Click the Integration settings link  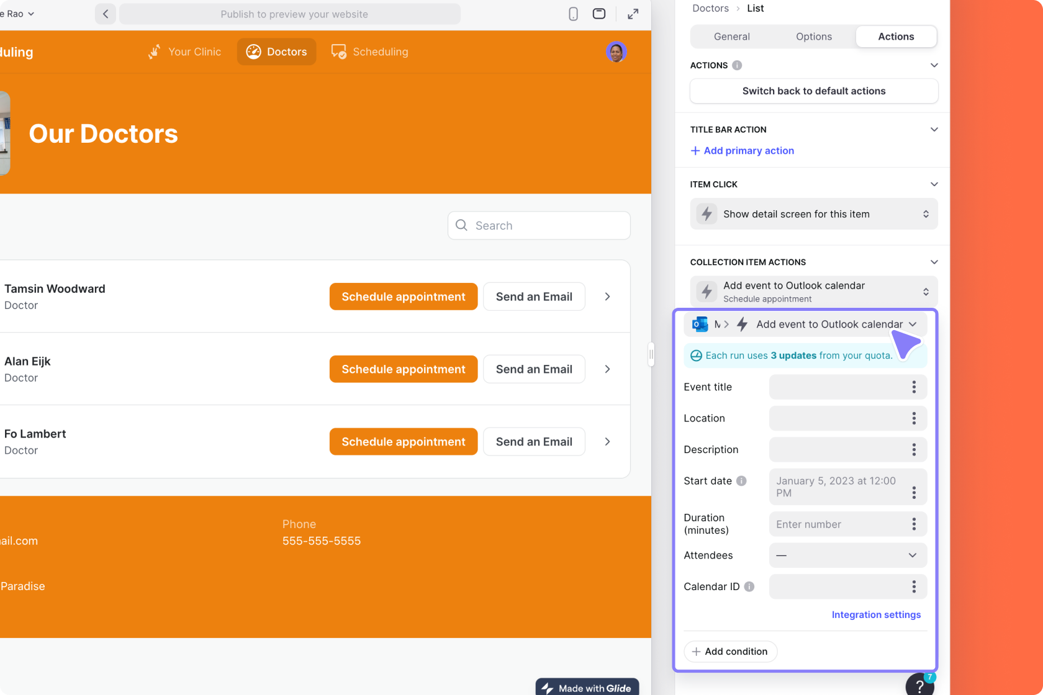pyautogui.click(x=876, y=614)
